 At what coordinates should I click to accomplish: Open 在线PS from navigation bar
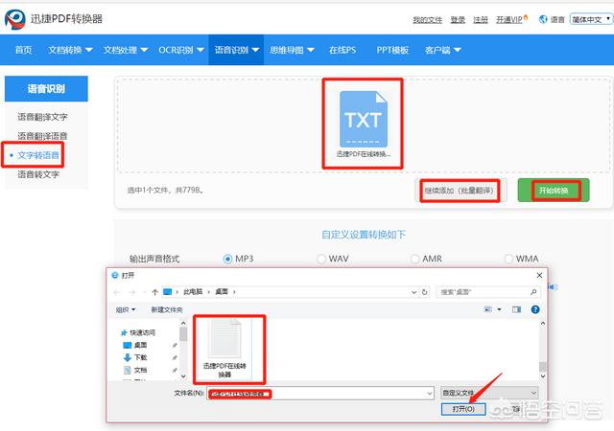[x=342, y=50]
